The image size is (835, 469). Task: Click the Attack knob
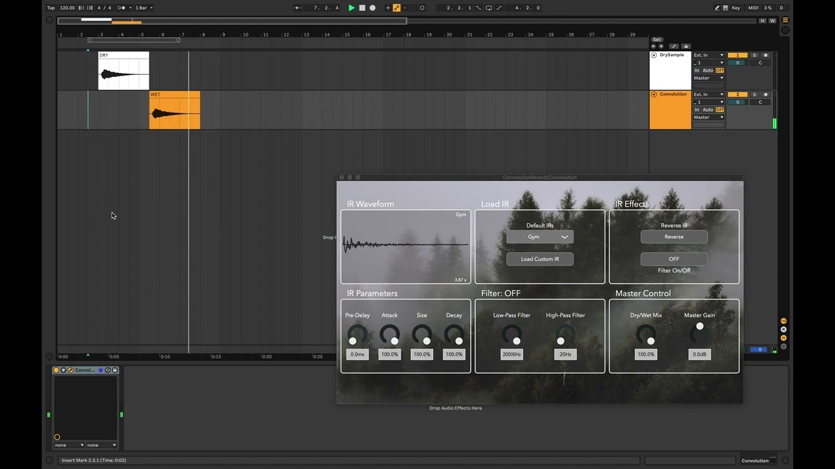tap(389, 335)
